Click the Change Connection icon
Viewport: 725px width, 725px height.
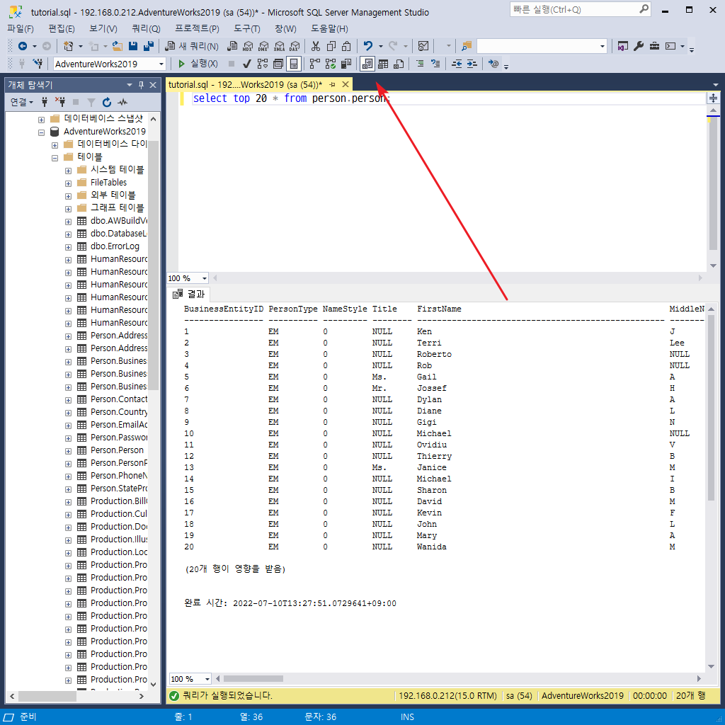[x=38, y=64]
